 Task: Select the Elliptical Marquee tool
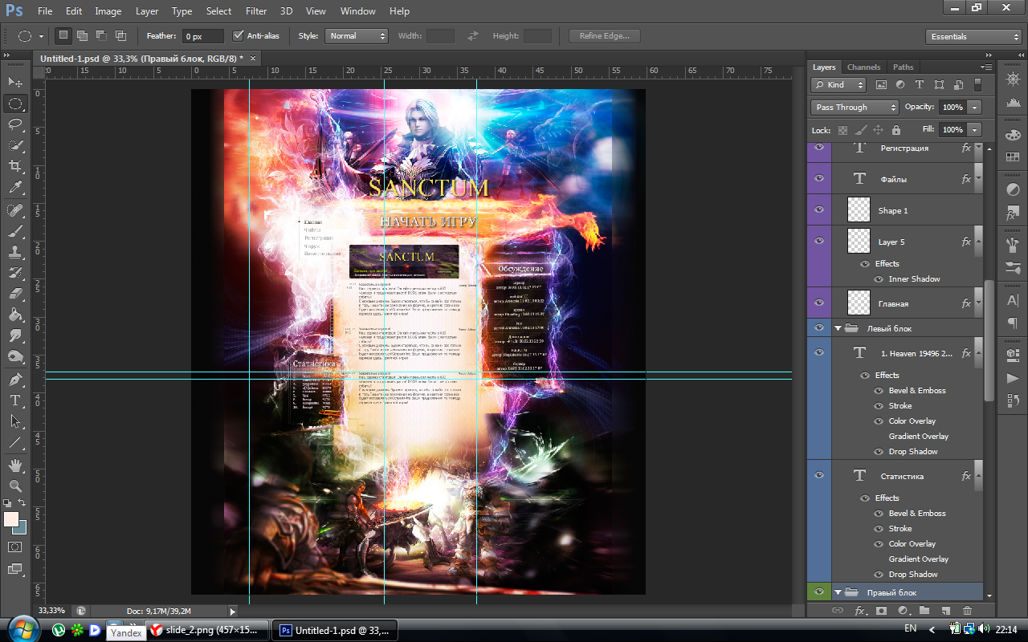tap(15, 104)
